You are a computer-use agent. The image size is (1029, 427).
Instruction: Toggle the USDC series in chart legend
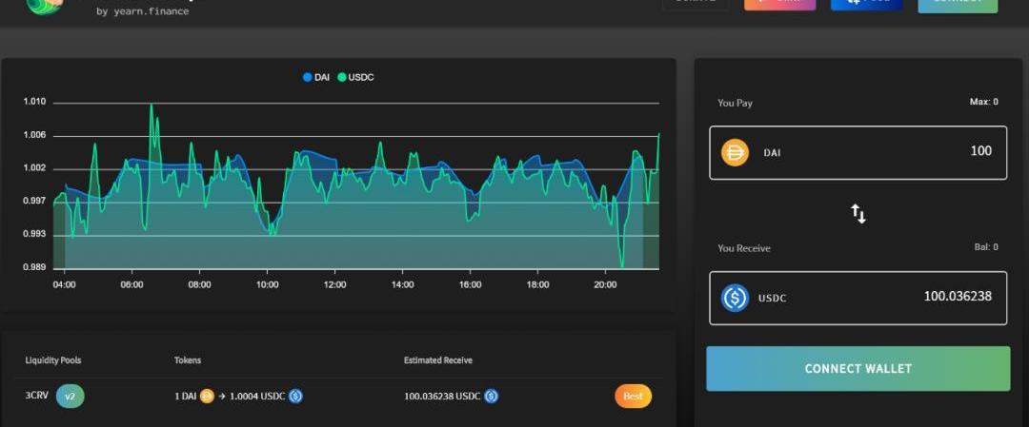(x=355, y=77)
